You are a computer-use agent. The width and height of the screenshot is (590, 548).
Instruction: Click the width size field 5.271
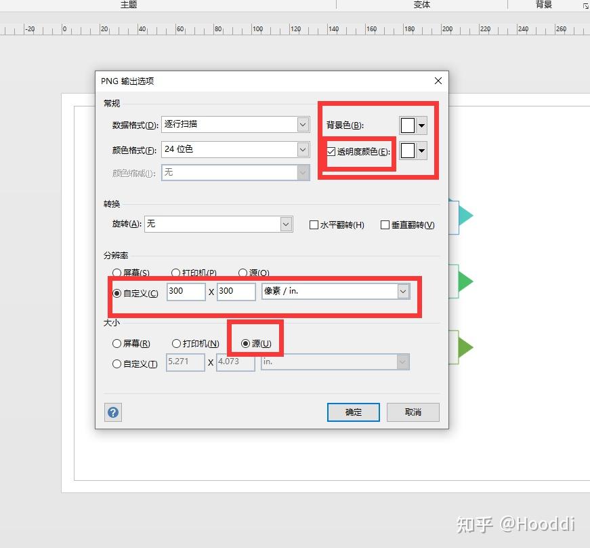coord(186,362)
